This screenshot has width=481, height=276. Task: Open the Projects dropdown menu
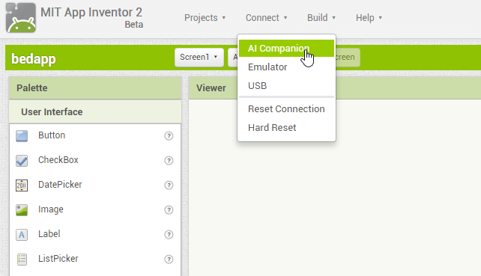coord(205,18)
